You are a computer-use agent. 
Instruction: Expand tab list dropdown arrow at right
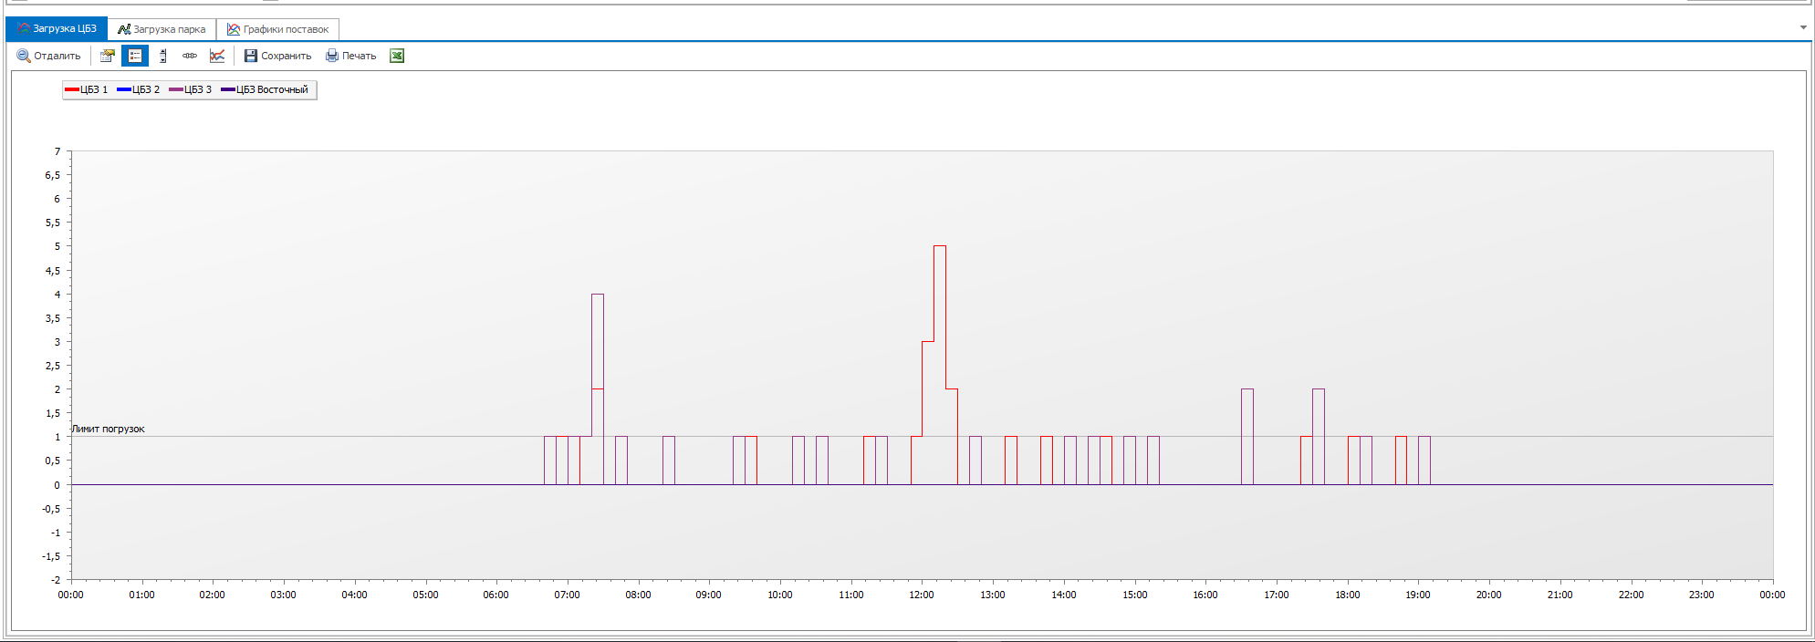pos(1803,27)
